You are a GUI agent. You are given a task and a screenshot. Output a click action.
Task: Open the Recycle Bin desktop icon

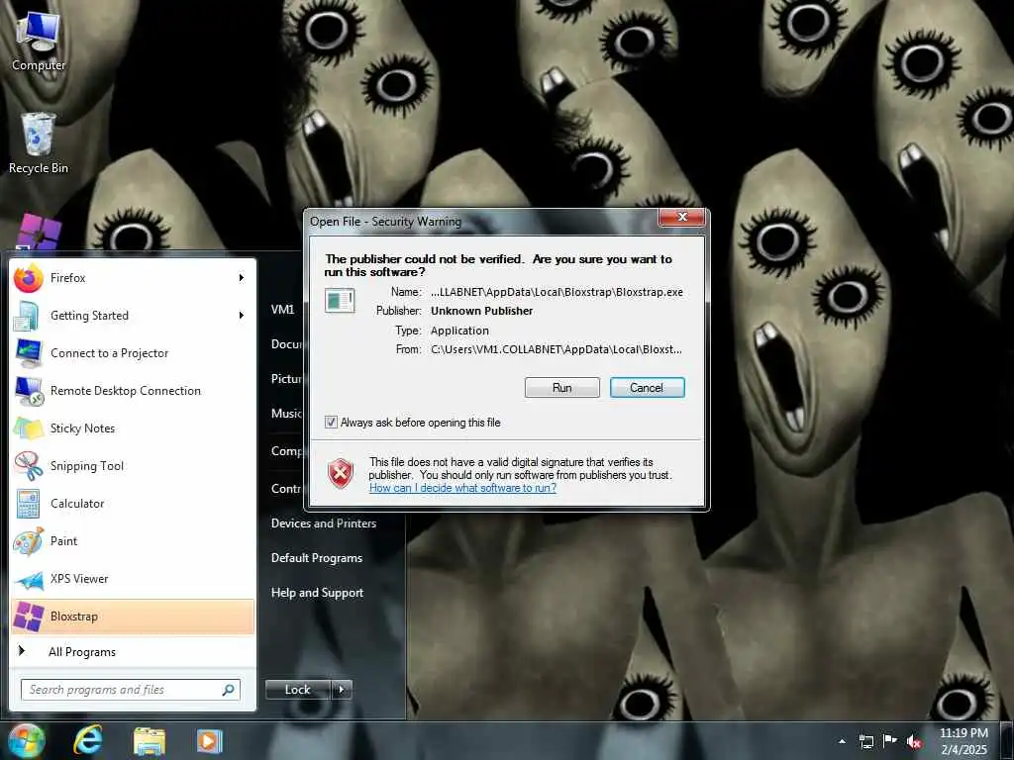pos(39,142)
